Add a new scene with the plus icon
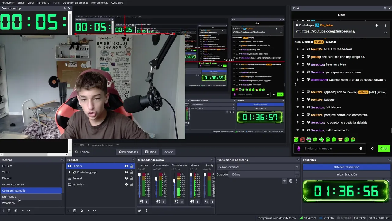Screen dimensions: 392x221 [x=3, y=211]
